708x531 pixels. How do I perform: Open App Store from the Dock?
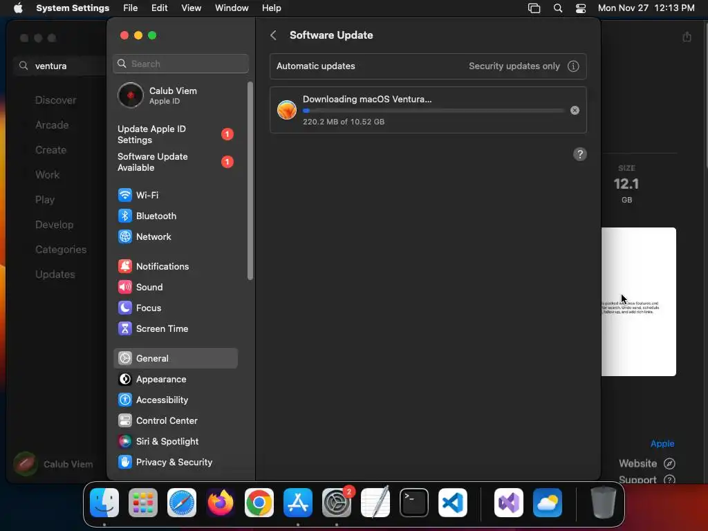(x=297, y=503)
